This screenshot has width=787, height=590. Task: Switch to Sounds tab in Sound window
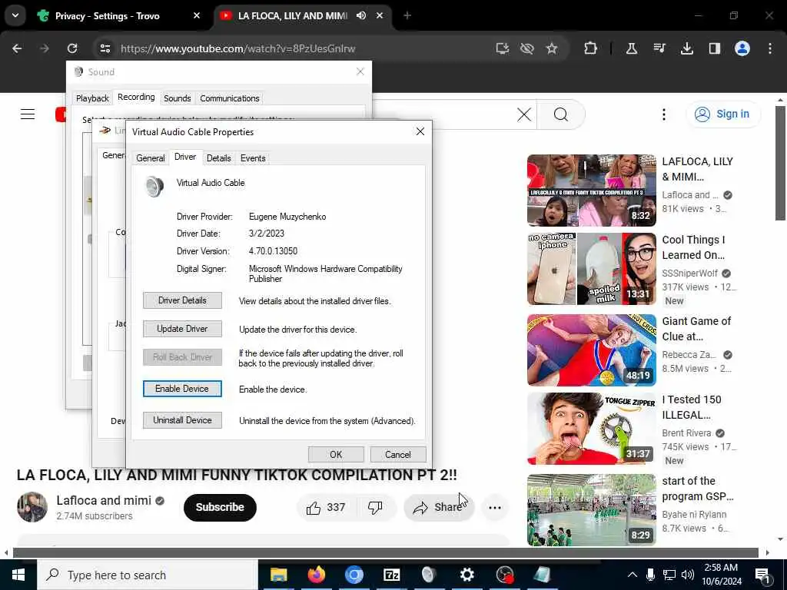coord(178,98)
